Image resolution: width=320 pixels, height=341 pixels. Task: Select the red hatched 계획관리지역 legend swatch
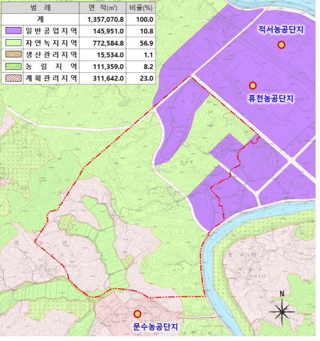click(13, 78)
